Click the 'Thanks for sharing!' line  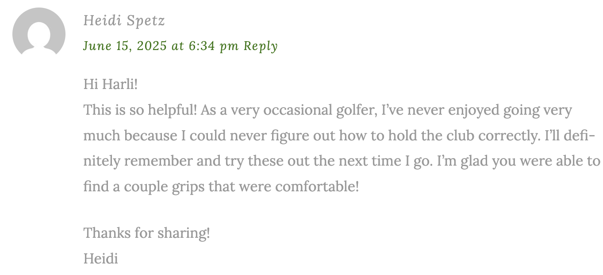coord(146,232)
